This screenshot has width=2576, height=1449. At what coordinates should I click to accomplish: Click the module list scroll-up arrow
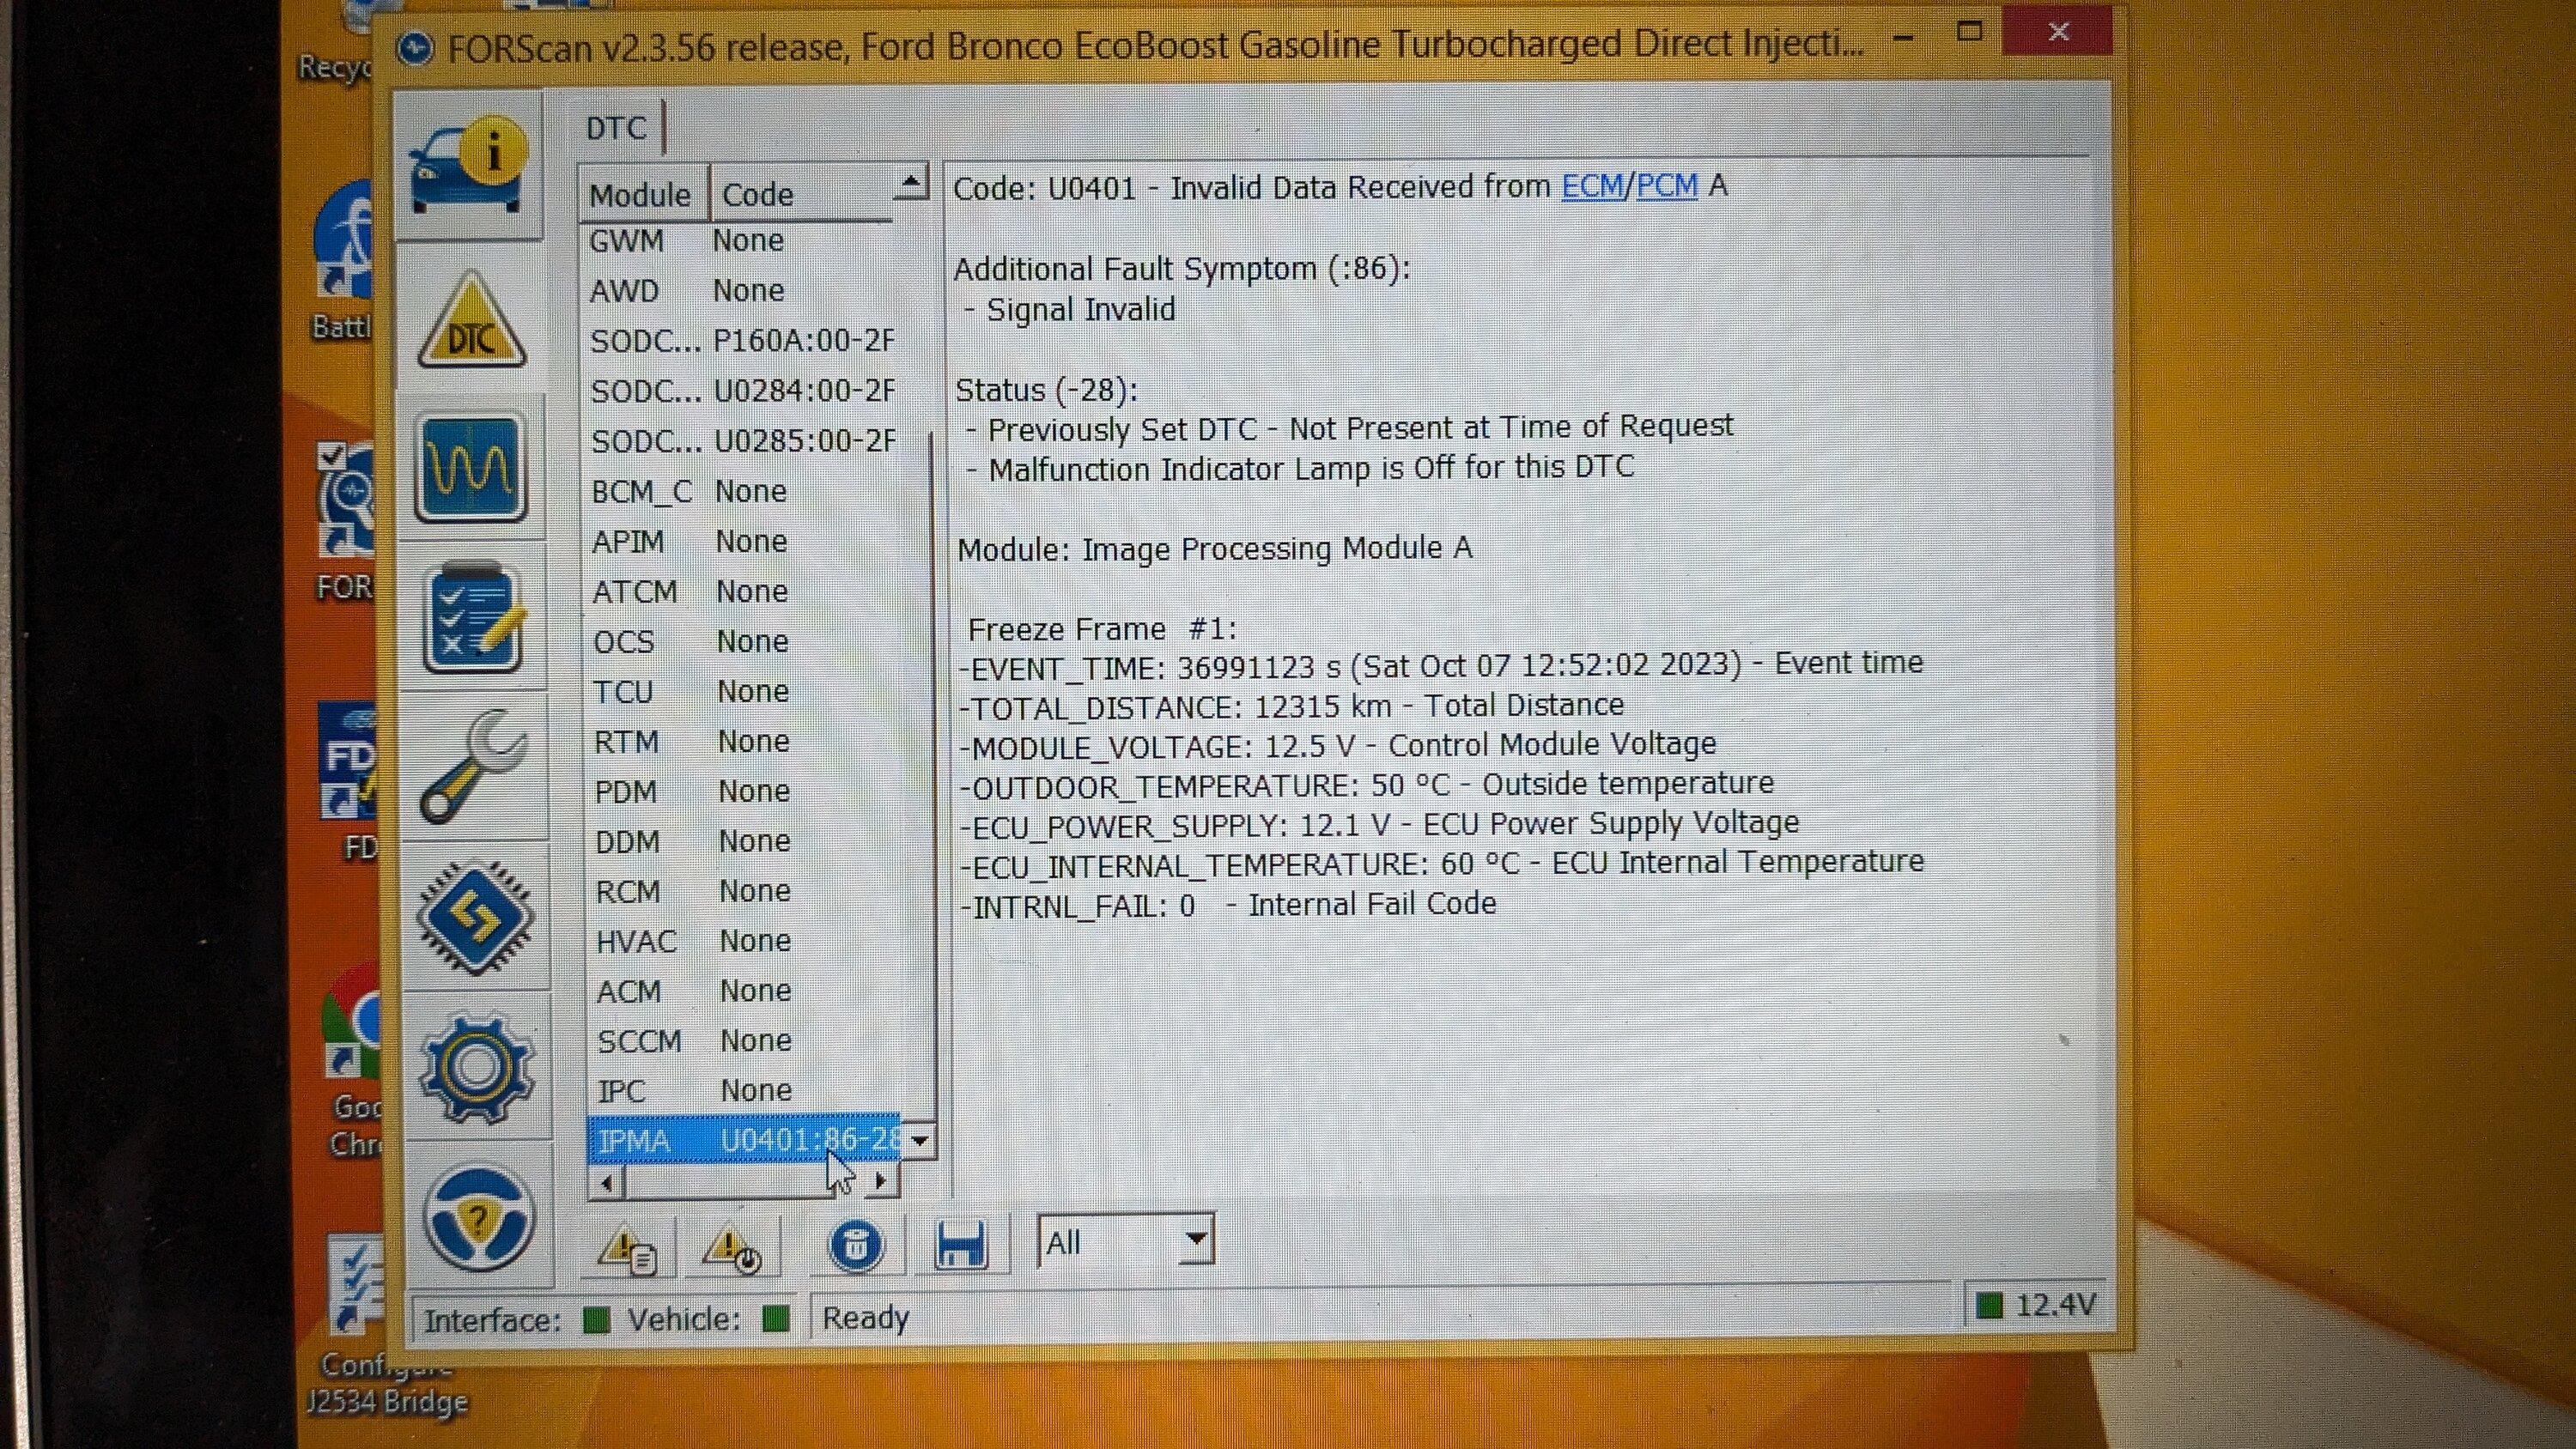(x=911, y=183)
